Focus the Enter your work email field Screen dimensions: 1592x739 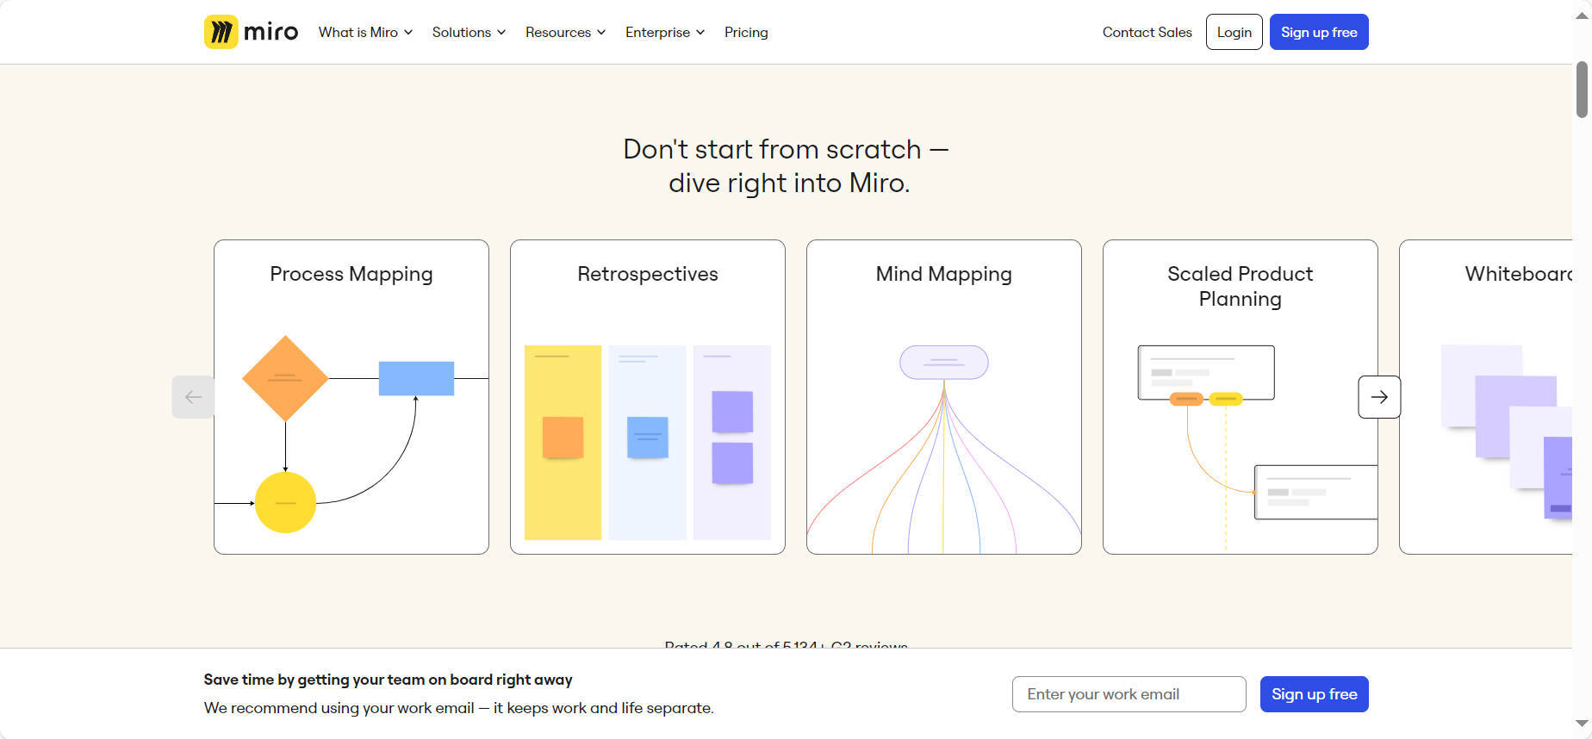point(1129,694)
